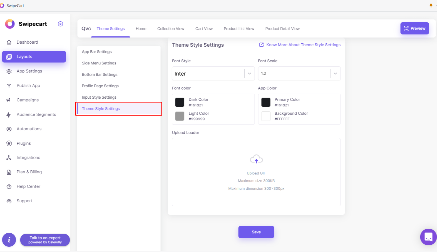The image size is (437, 252).
Task: Pick the Light Color gray swatch
Action: click(x=180, y=116)
